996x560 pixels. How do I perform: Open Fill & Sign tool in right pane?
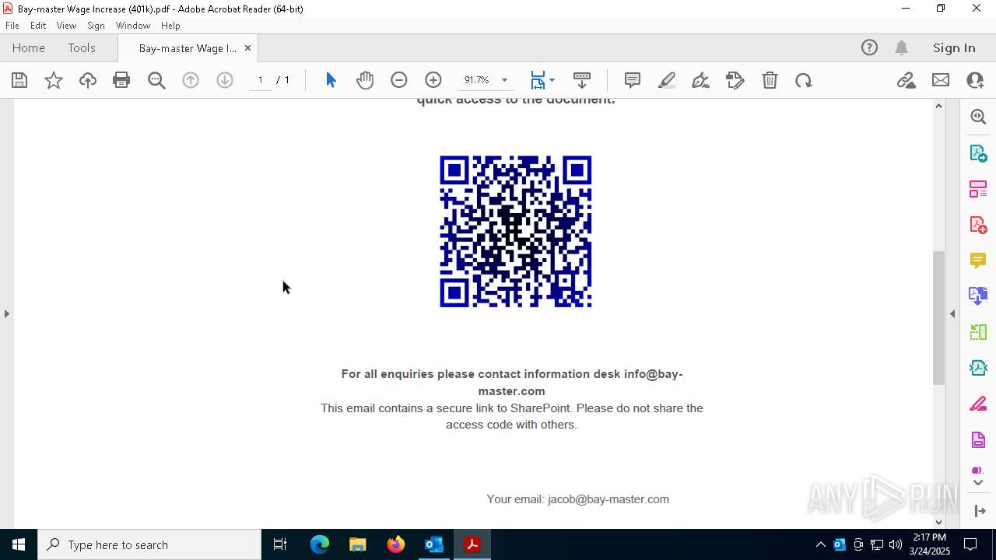point(978,404)
